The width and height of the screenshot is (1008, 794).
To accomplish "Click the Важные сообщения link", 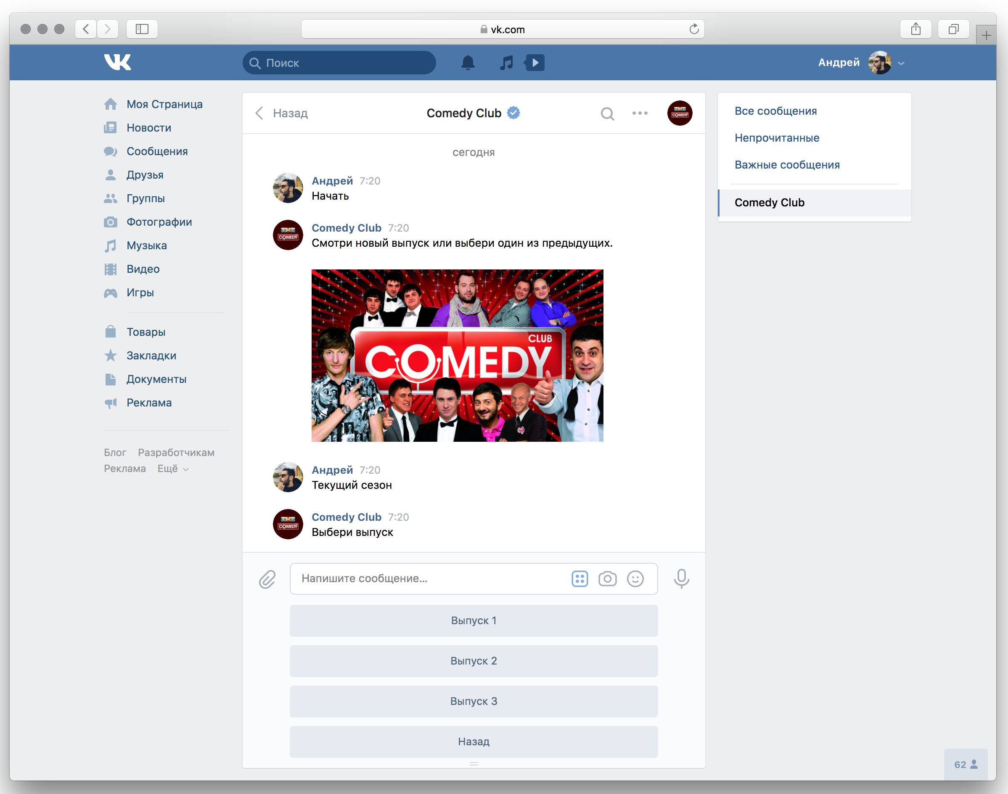I will point(786,164).
